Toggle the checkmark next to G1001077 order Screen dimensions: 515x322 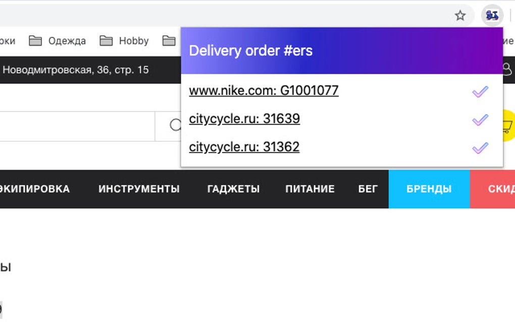pos(480,90)
